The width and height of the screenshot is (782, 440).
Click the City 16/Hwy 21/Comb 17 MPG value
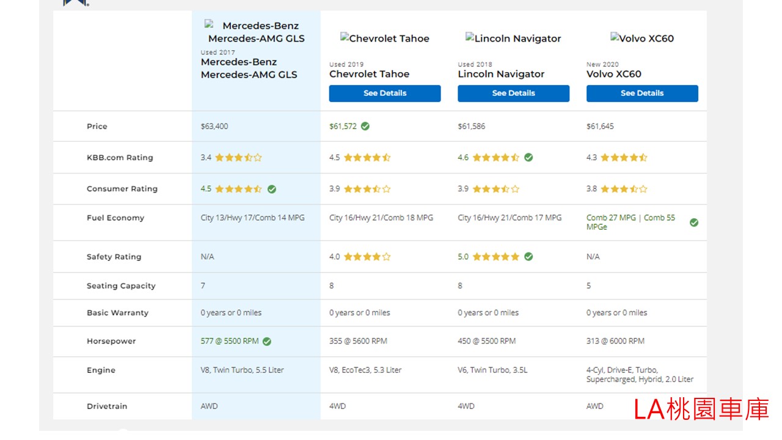(510, 218)
